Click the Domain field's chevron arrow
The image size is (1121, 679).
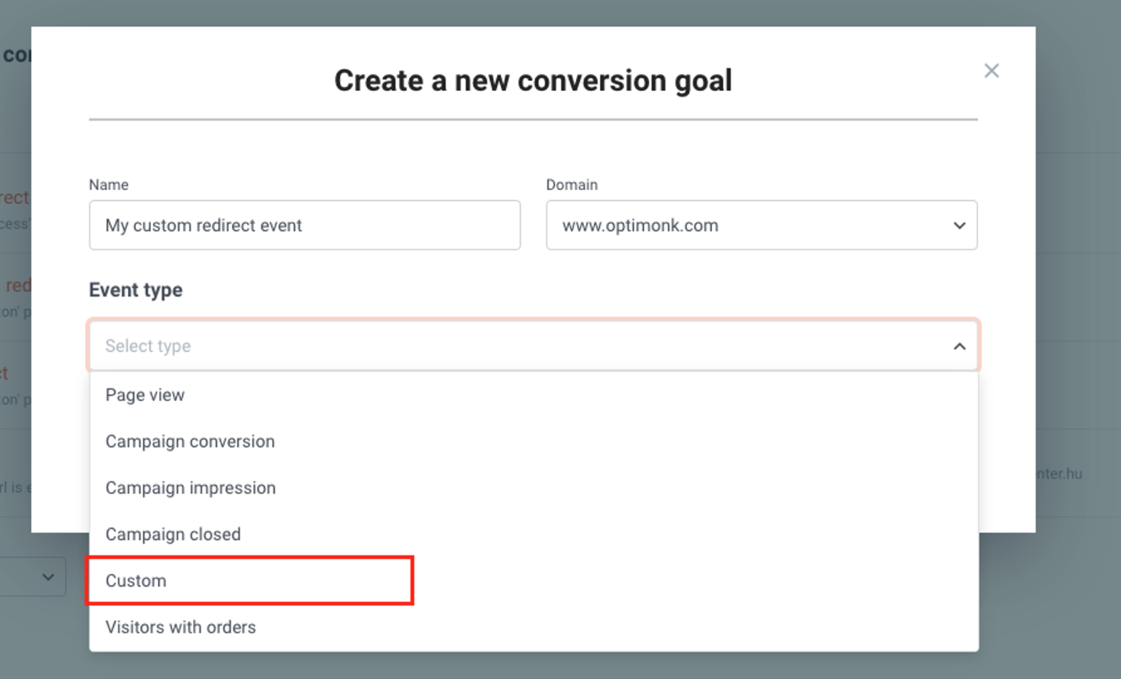[x=959, y=225]
